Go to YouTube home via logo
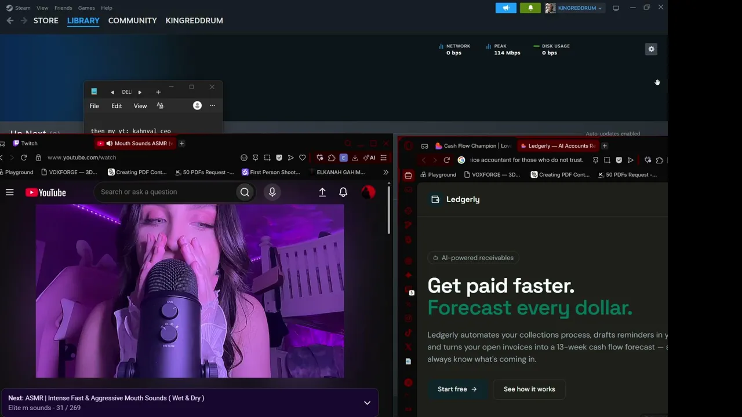This screenshot has width=742, height=417. point(46,192)
